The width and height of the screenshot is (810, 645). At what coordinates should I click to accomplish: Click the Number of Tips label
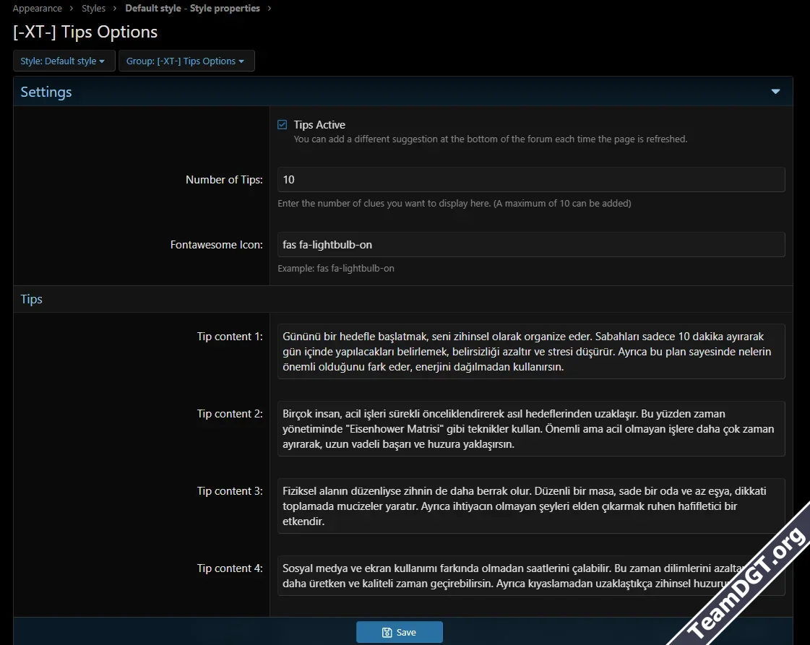click(224, 180)
